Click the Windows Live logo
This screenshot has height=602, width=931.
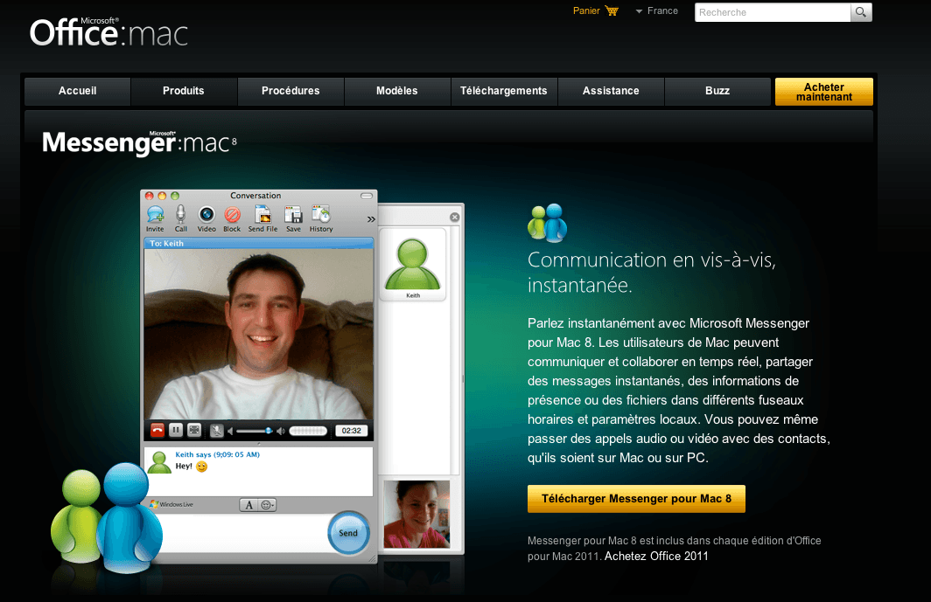[171, 504]
